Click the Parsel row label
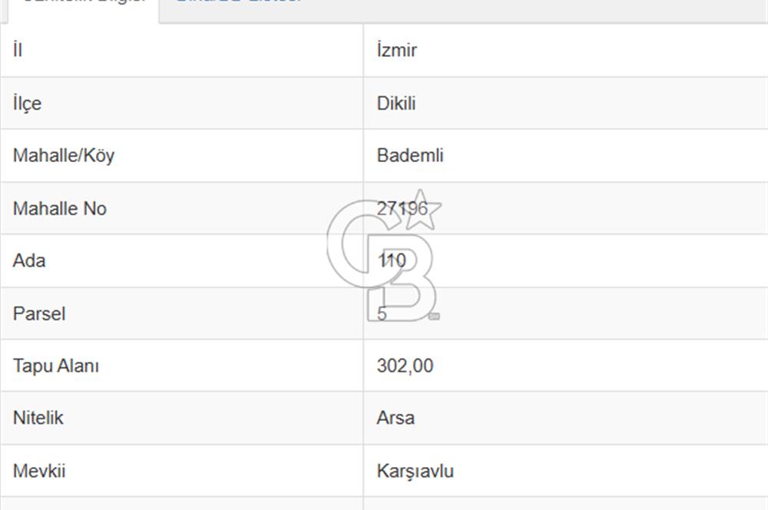The image size is (768, 510). (39, 313)
